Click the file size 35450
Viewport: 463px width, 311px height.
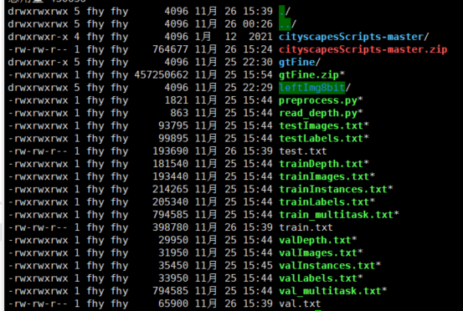pos(173,265)
